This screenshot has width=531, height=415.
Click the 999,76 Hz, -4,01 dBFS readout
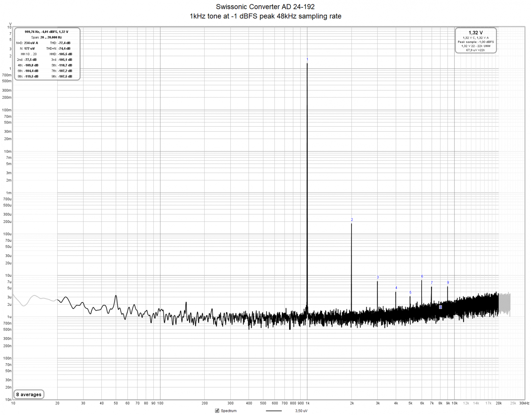tap(46, 32)
